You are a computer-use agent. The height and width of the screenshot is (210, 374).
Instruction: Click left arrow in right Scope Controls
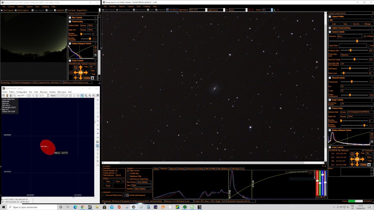pyautogui.click(x=352, y=159)
